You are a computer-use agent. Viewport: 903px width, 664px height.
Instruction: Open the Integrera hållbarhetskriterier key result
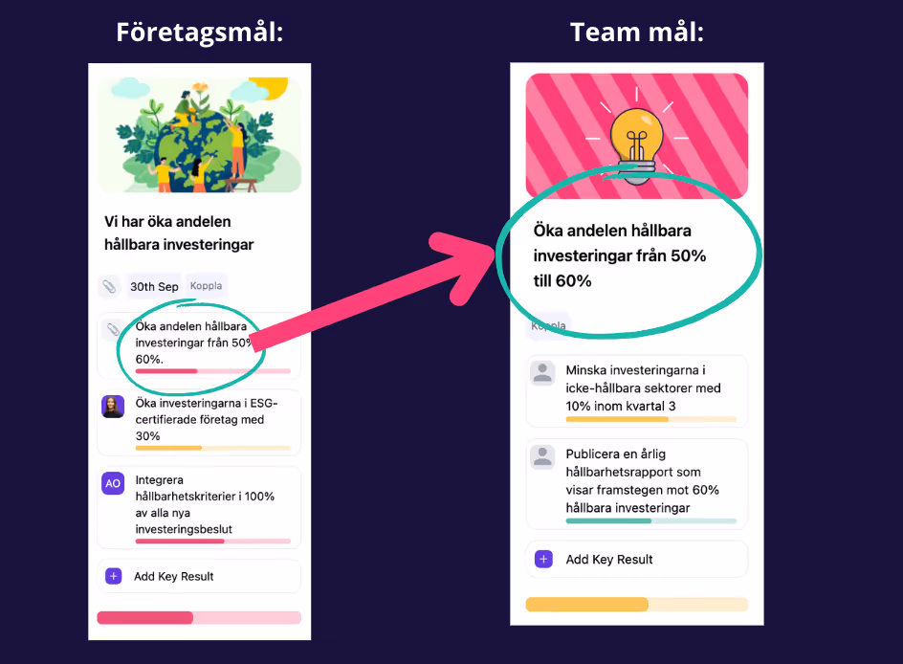pyautogui.click(x=199, y=507)
